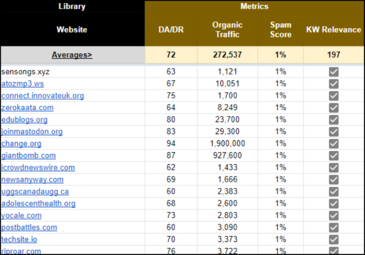Follow the zerokaata.com link
This screenshot has width=365, height=255.
pyautogui.click(x=27, y=108)
